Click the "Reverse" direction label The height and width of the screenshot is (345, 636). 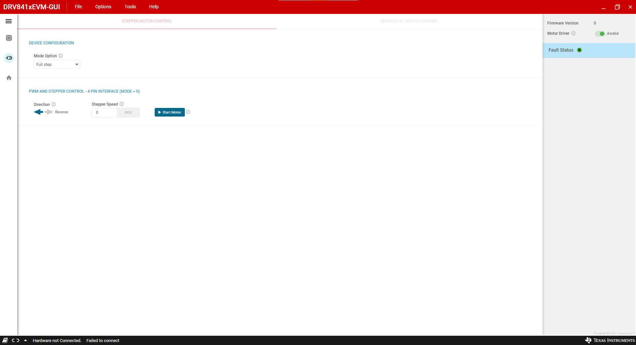[62, 112]
